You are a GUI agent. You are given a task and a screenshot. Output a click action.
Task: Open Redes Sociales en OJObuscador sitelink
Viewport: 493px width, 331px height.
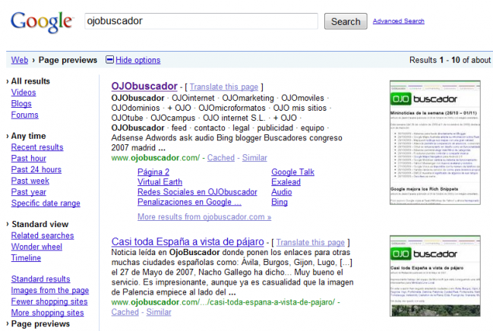[198, 192]
